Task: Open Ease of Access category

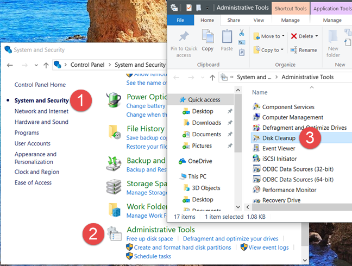Action: [x=33, y=182]
